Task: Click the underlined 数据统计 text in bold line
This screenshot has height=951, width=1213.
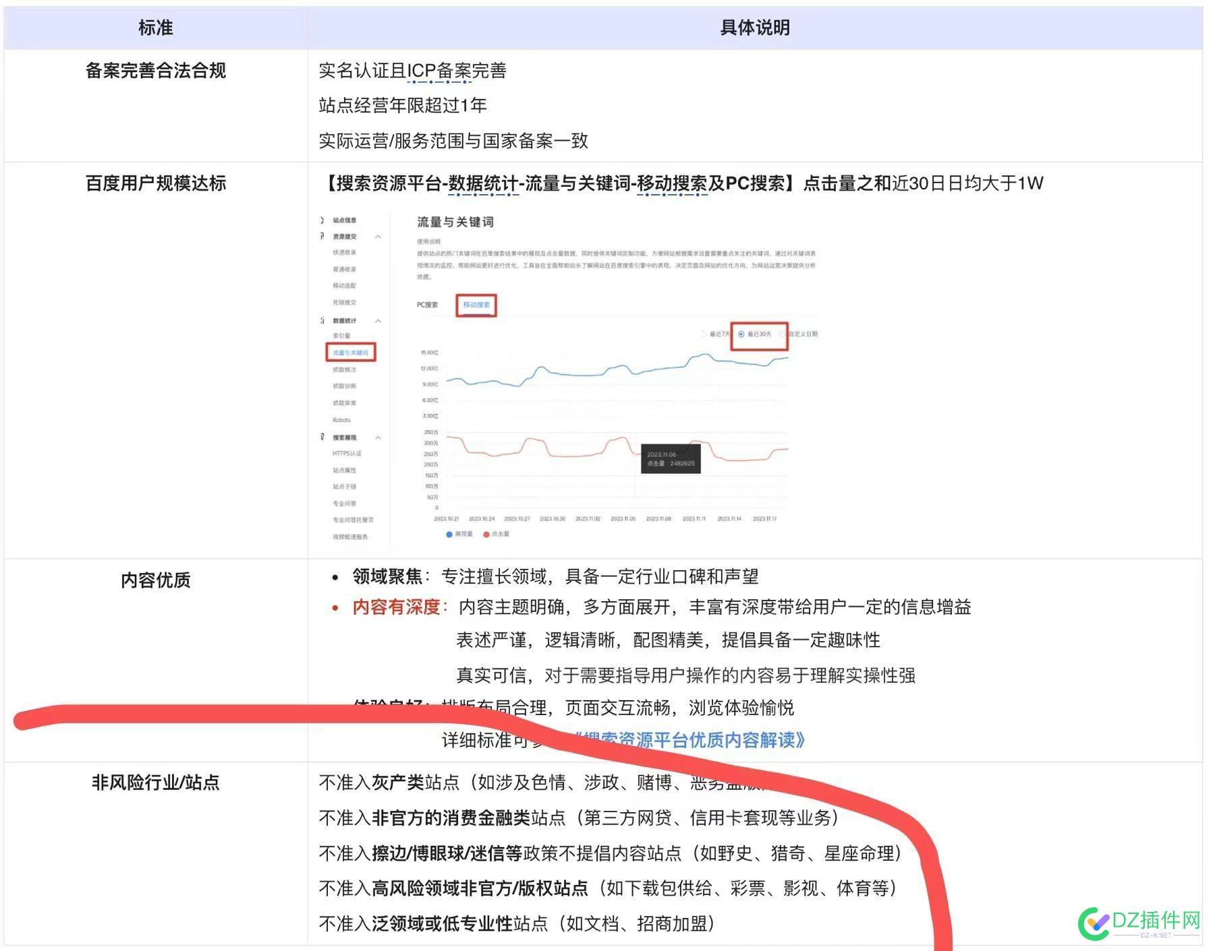Action: 483,183
